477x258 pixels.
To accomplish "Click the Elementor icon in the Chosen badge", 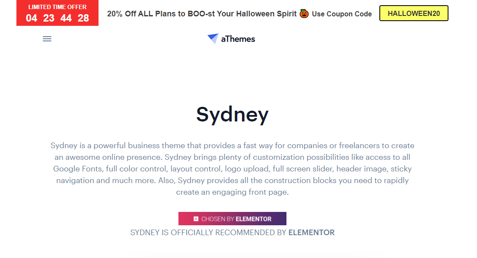I will tap(196, 218).
